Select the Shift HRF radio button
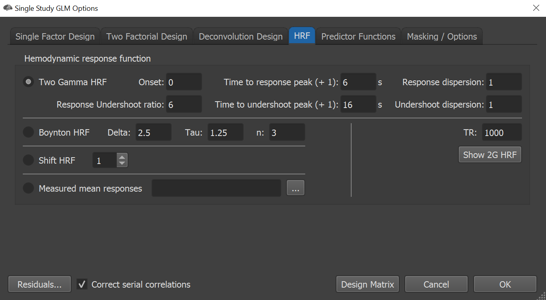 28,160
